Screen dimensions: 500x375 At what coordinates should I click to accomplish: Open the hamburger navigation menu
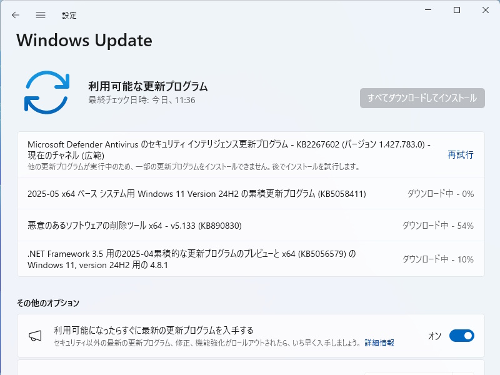click(x=41, y=15)
